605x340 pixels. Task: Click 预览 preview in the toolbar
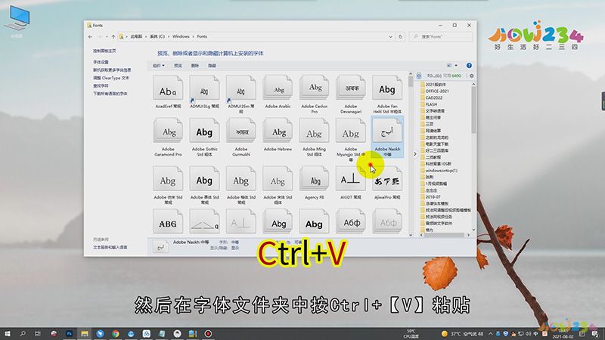[x=178, y=66]
